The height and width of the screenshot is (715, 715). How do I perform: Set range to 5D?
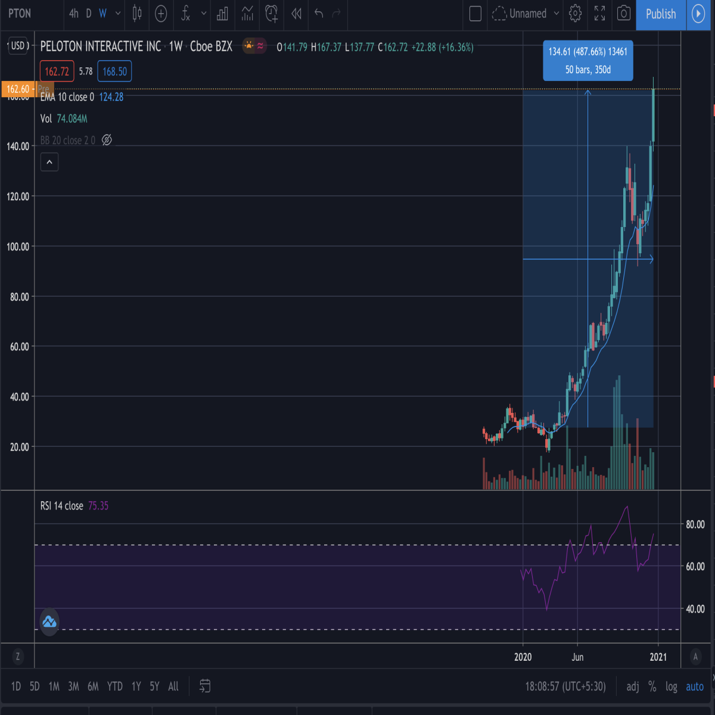point(35,686)
